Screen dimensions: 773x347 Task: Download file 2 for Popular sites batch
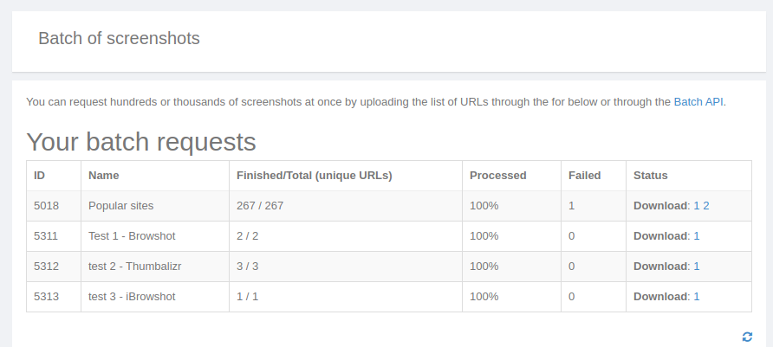click(x=706, y=206)
